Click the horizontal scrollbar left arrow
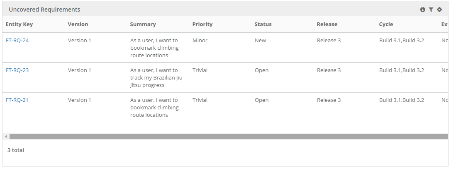451x169 pixels. (6, 136)
